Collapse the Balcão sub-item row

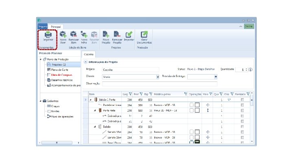click(x=95, y=127)
